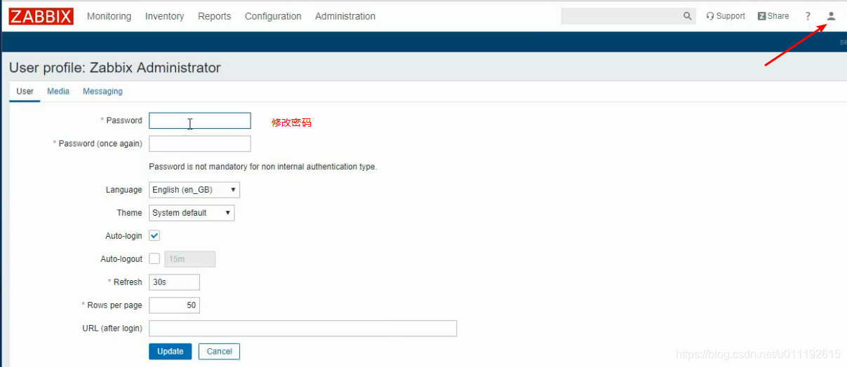The image size is (847, 367).
Task: Open the Administration menu
Action: click(345, 16)
